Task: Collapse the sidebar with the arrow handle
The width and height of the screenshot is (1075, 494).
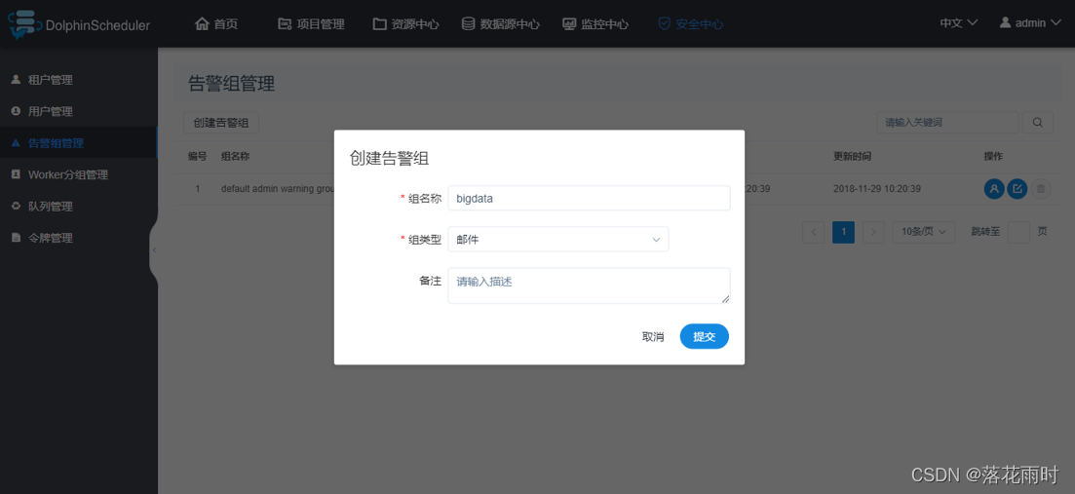Action: [154, 250]
